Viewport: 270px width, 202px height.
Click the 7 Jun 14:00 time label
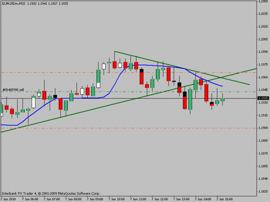click(203, 199)
